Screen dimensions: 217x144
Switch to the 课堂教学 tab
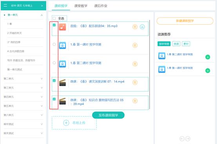(81, 6)
